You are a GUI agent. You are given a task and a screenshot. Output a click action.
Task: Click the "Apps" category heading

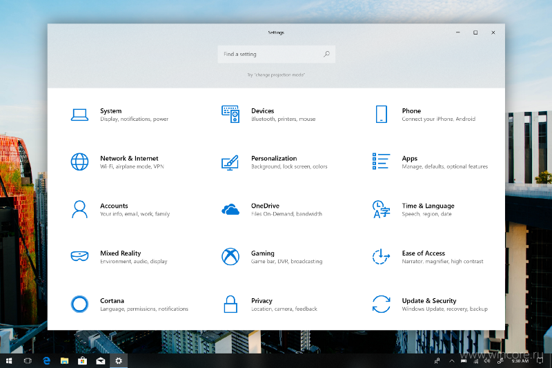(410, 159)
